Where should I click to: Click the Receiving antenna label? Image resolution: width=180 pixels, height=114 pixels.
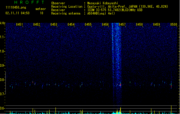click(66, 13)
